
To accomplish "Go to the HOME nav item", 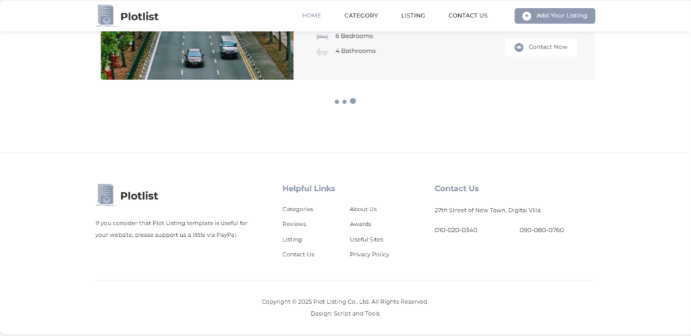I will [x=312, y=16].
